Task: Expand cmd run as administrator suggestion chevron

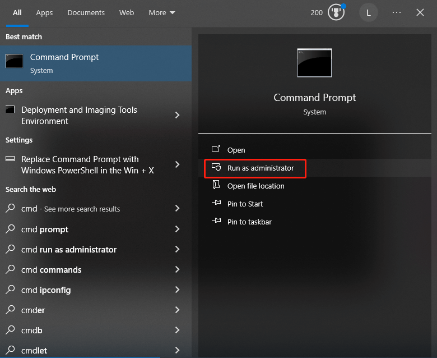Action: coord(177,249)
